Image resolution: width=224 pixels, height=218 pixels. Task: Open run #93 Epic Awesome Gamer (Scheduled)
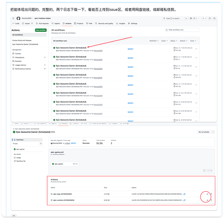pos(71,57)
